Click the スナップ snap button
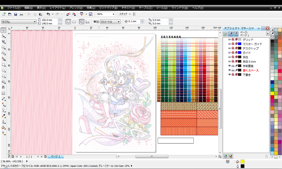Image resolution: width=282 pixels, height=169 pixels. (123, 14)
